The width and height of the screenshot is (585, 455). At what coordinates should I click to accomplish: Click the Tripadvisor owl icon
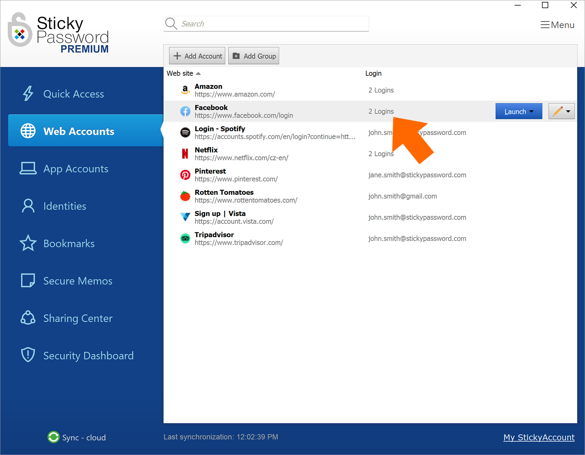(x=185, y=238)
